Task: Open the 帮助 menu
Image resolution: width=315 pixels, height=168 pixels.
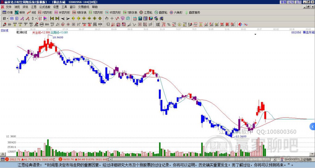Action: click(x=95, y=7)
